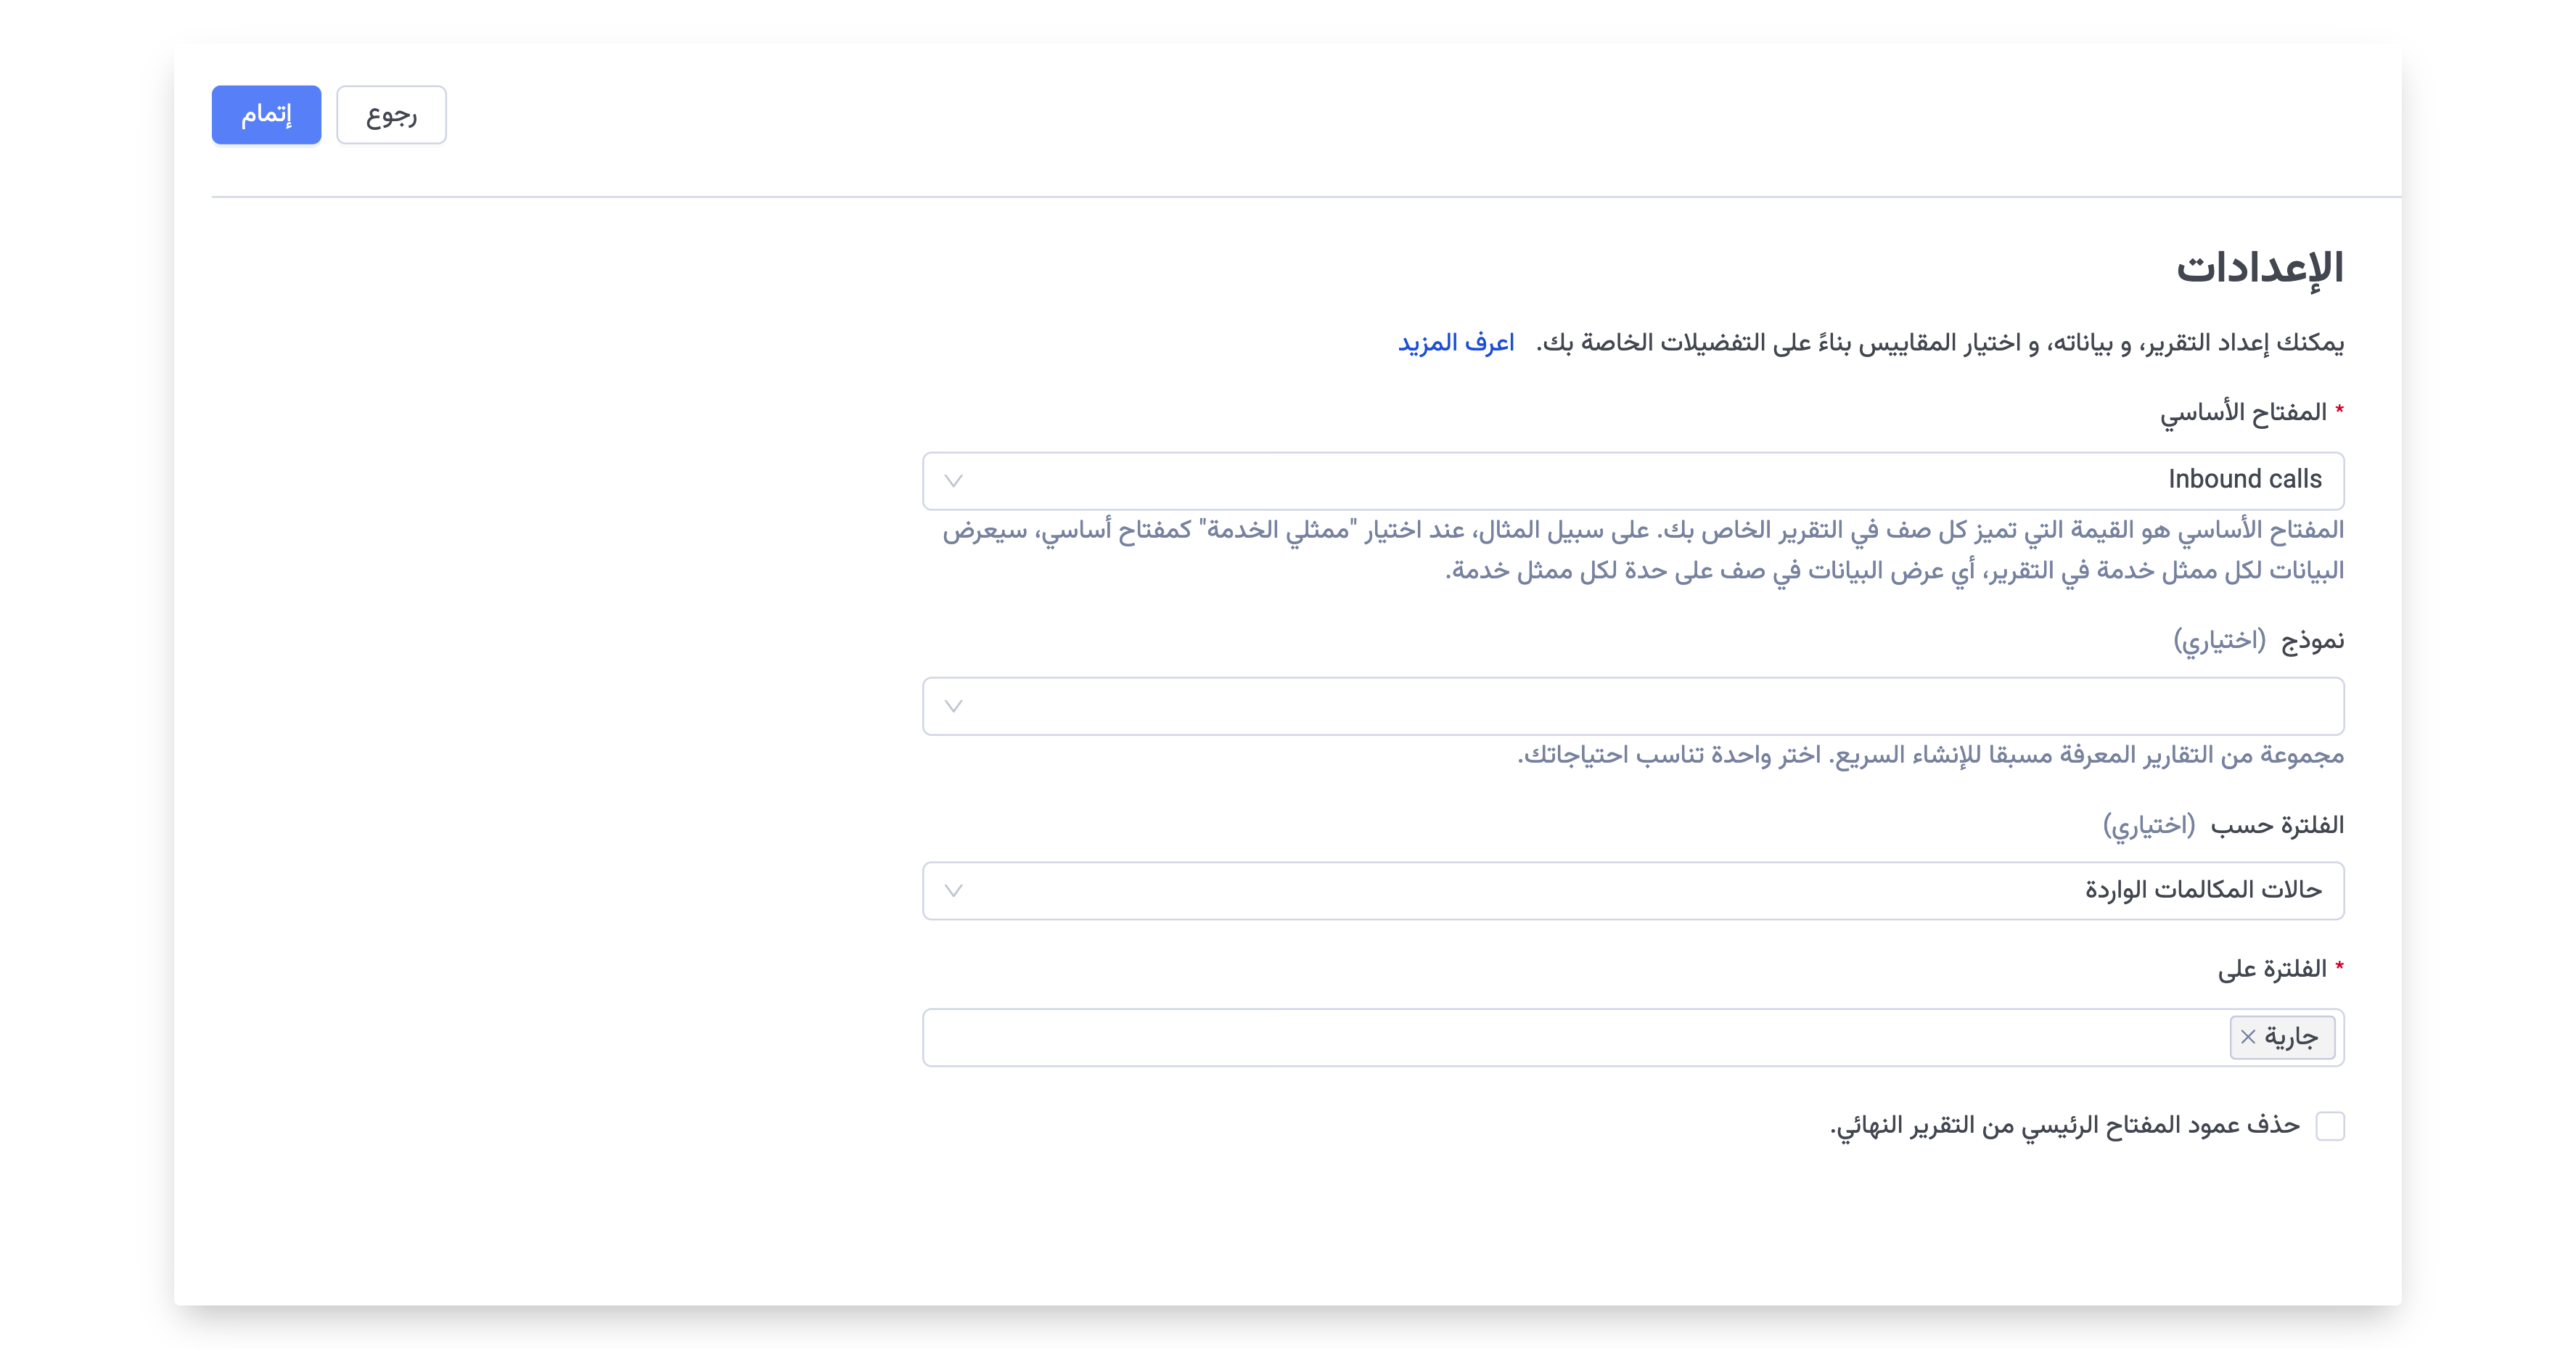Screen dimensions: 2576x1349
Task: Click the chevron icon of Inbound calls dropdown
Action: (953, 481)
